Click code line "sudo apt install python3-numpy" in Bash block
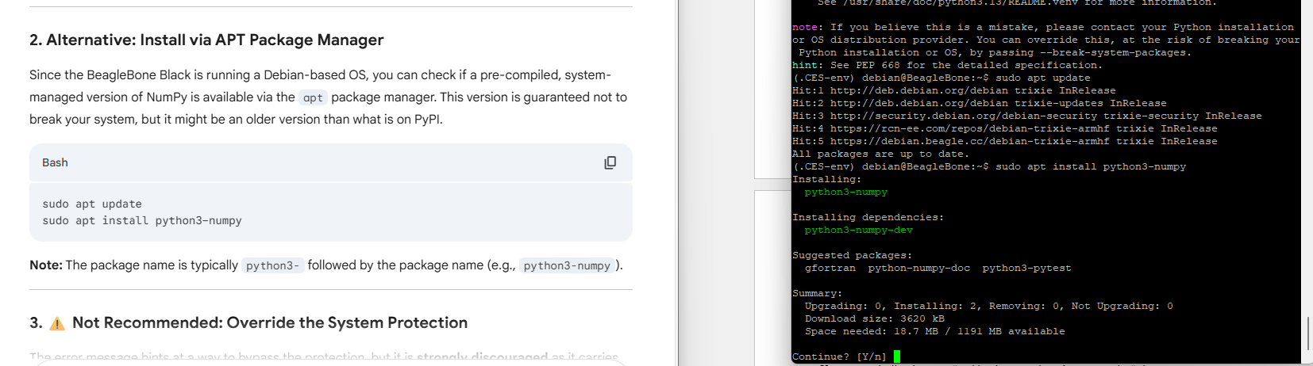Viewport: 1313px width, 366px height. tap(142, 220)
